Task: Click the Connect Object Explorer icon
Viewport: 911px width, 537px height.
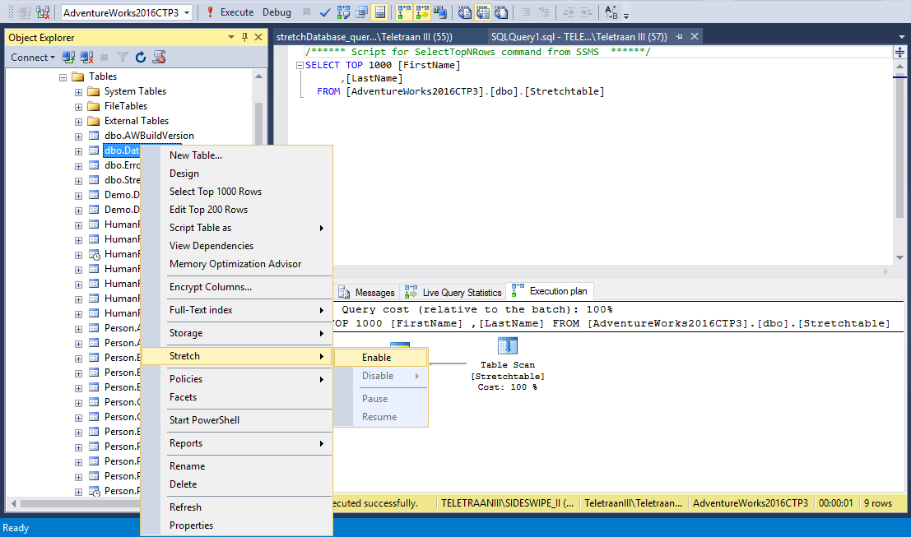Action: [x=68, y=57]
